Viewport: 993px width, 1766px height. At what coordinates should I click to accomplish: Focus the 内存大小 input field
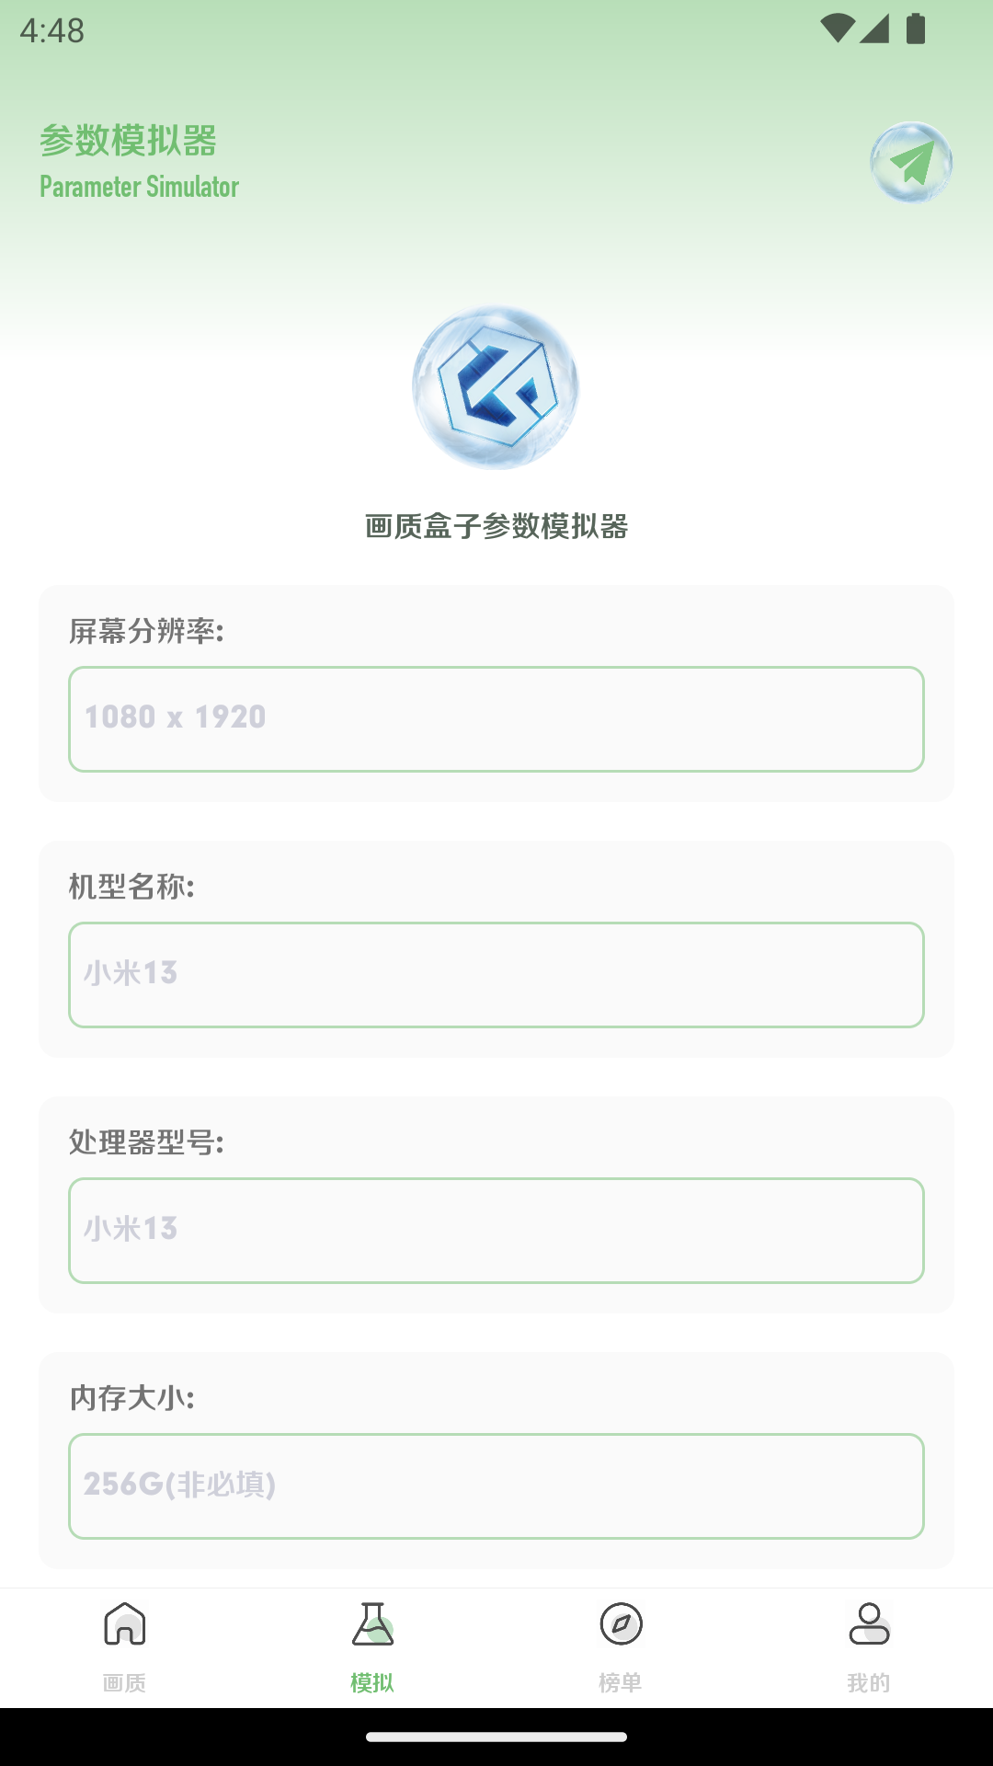click(496, 1486)
